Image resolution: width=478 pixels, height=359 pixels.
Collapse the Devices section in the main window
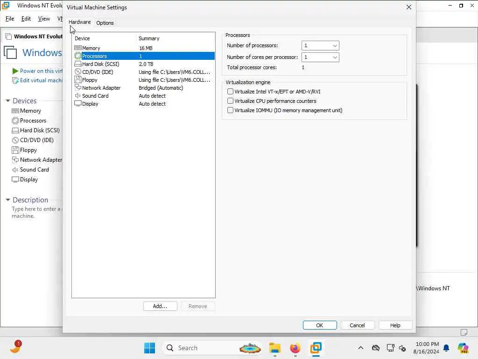[8, 101]
